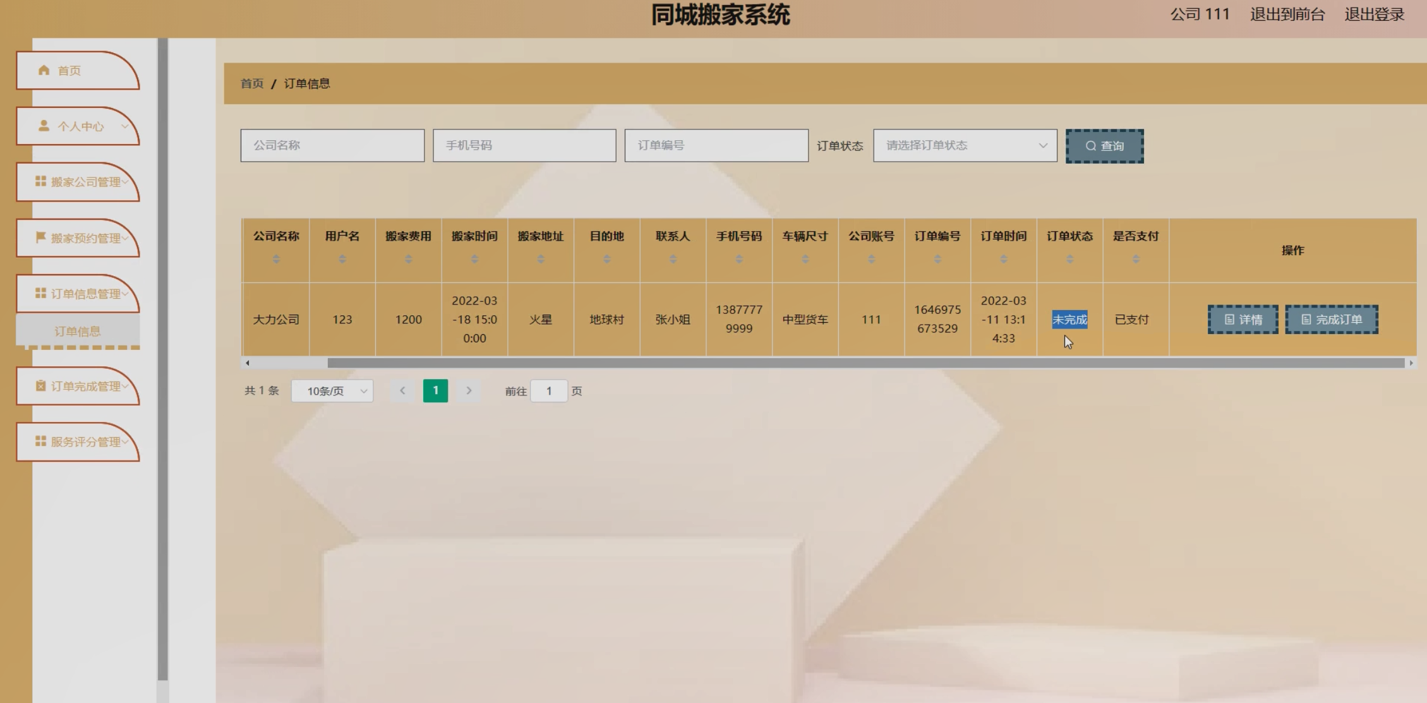
Task: Click the table scroll-left arrow
Action: pos(248,363)
